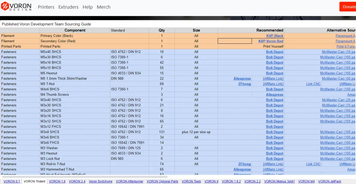Select the 'M5 1.0mm Thick Shim/Washer' cell
Screen dimensions: 356x184
point(75,79)
